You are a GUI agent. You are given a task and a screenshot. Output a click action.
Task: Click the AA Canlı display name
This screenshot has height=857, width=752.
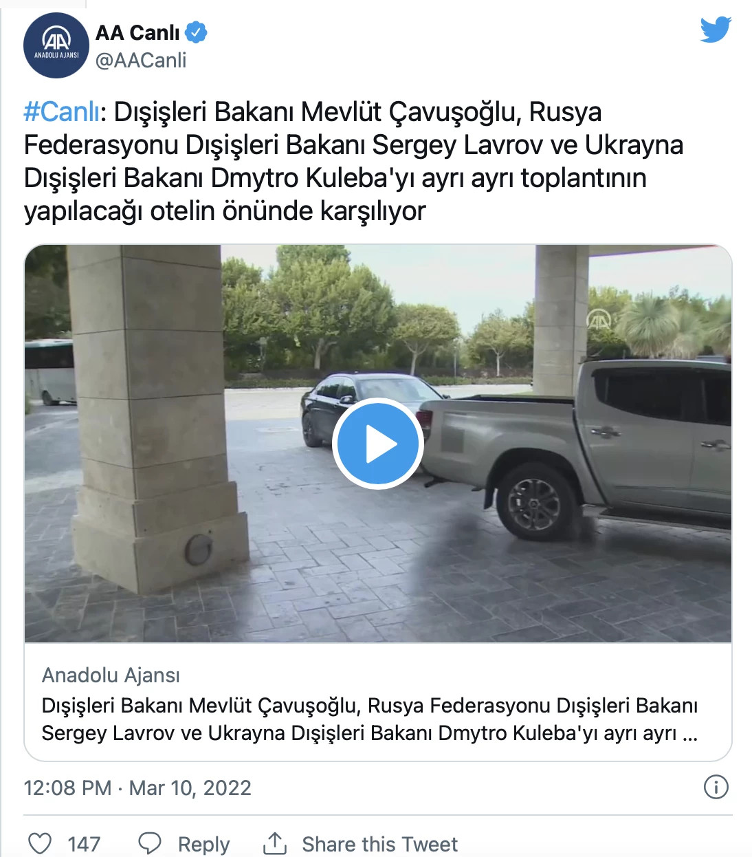(x=137, y=32)
